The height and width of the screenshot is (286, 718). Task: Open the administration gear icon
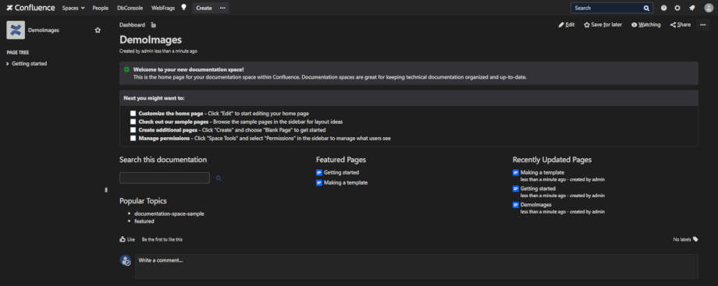pos(677,8)
